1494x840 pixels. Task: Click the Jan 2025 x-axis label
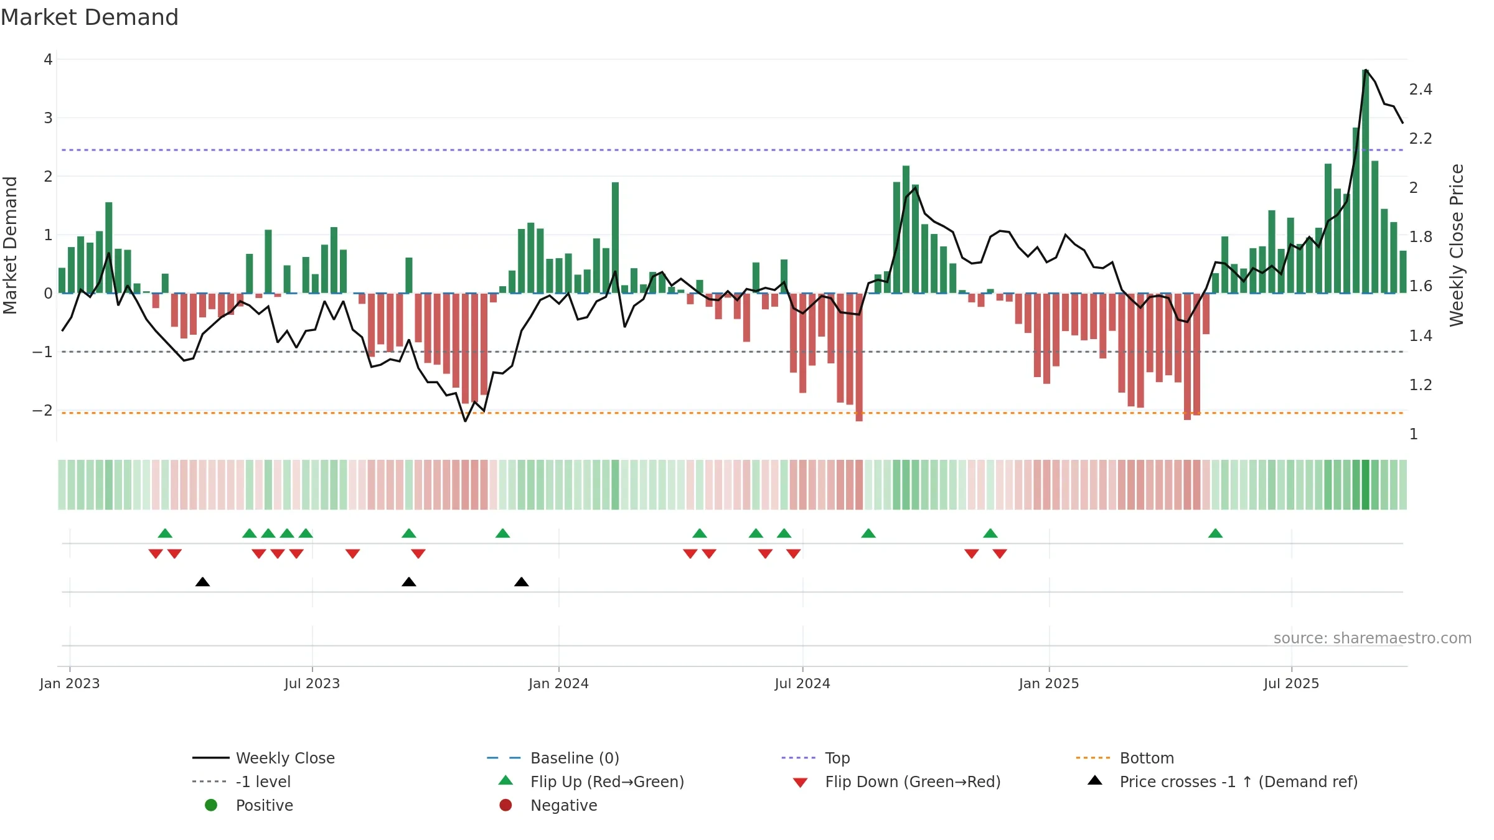click(1049, 683)
